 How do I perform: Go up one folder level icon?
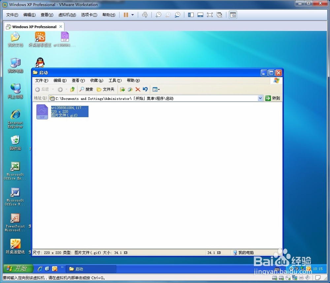pos(73,89)
